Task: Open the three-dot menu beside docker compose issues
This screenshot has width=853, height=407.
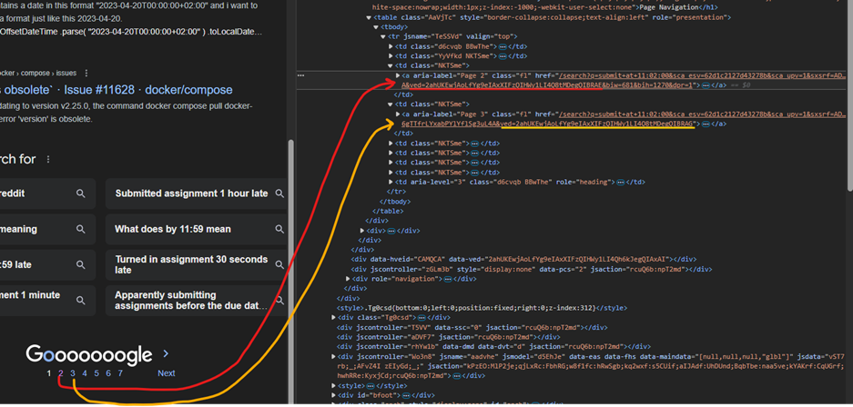Action: (86, 73)
